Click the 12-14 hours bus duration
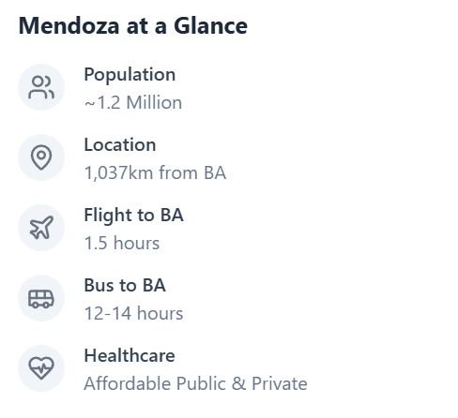 (133, 313)
